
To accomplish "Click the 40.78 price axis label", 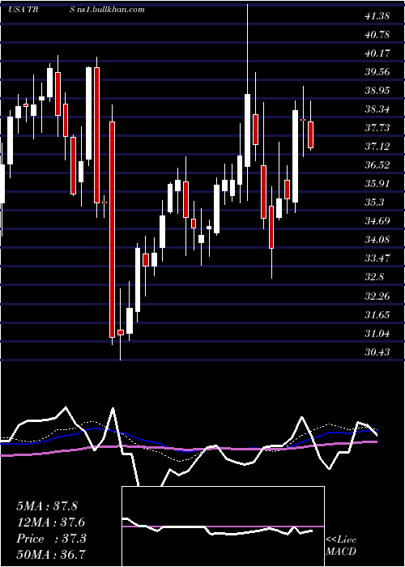I will [377, 35].
